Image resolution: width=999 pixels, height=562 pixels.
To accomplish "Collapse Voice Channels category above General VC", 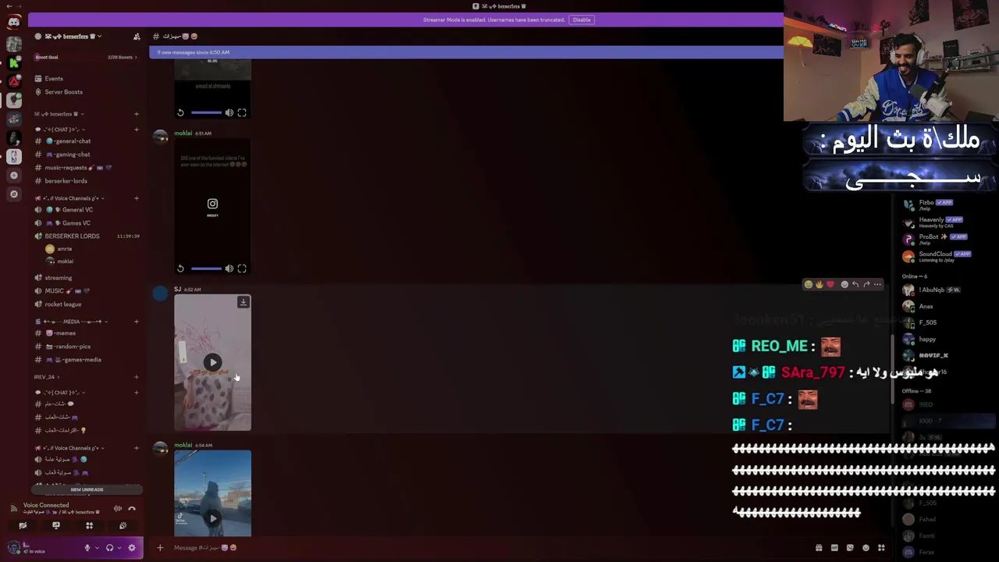I will 69,198.
